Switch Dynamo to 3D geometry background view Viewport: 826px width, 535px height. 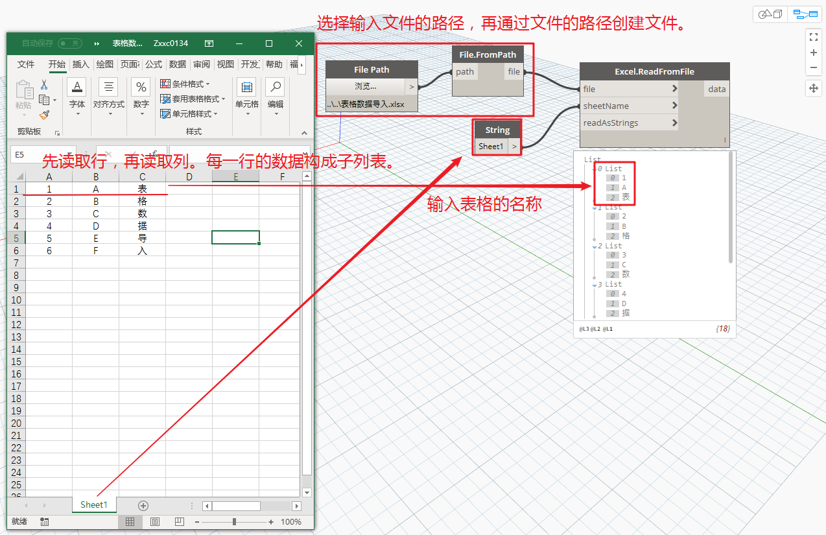coord(771,14)
